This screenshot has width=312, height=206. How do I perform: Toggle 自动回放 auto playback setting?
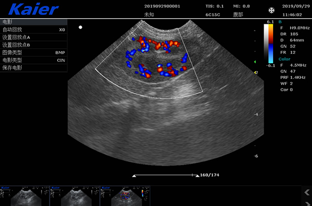33,30
